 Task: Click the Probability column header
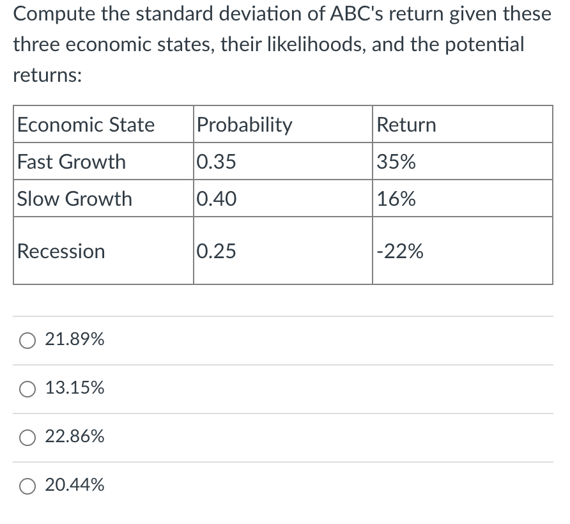coord(245,125)
